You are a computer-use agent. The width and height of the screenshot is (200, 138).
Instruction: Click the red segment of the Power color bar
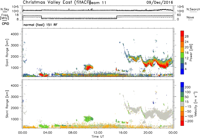(x=182, y=34)
